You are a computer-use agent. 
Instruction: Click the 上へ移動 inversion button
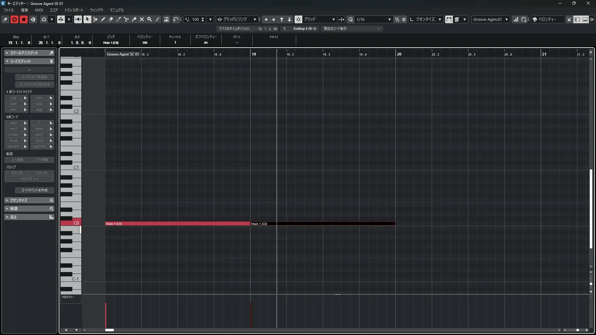[x=17, y=160]
